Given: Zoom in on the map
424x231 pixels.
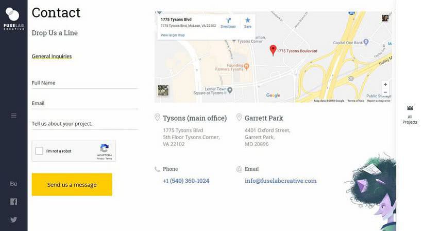Looking at the screenshot, I should tap(385, 84).
